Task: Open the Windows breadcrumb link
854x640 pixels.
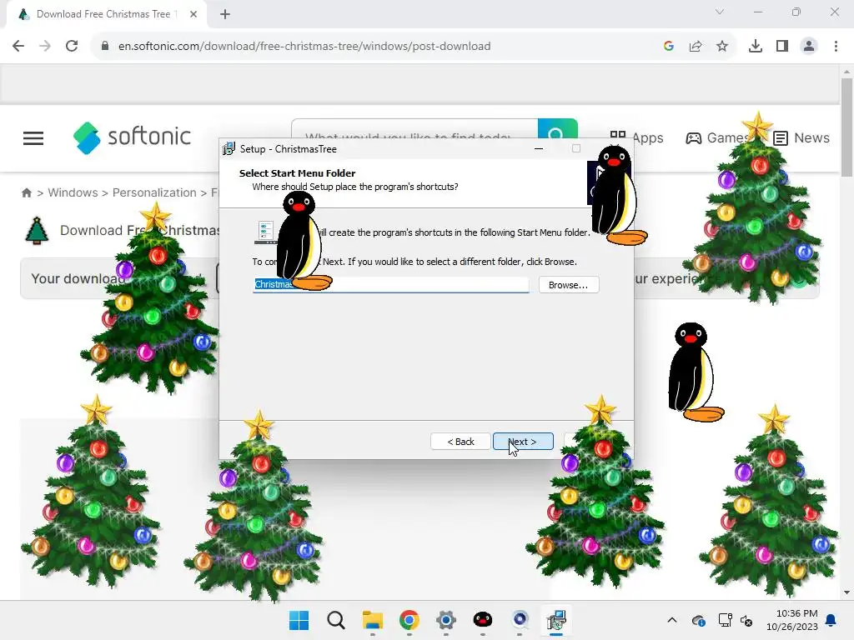Action: (x=73, y=192)
